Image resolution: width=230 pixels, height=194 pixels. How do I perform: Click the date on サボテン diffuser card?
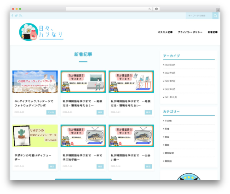pyautogui.click(x=19, y=166)
